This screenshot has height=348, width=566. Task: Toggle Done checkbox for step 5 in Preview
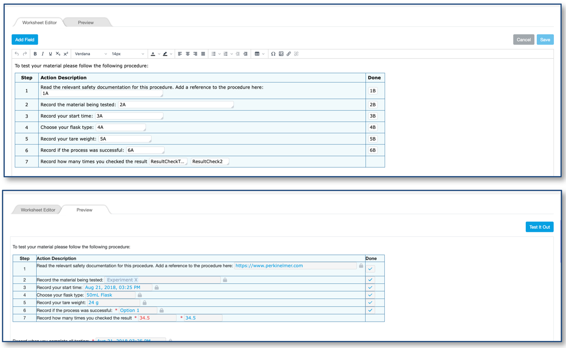point(371,302)
